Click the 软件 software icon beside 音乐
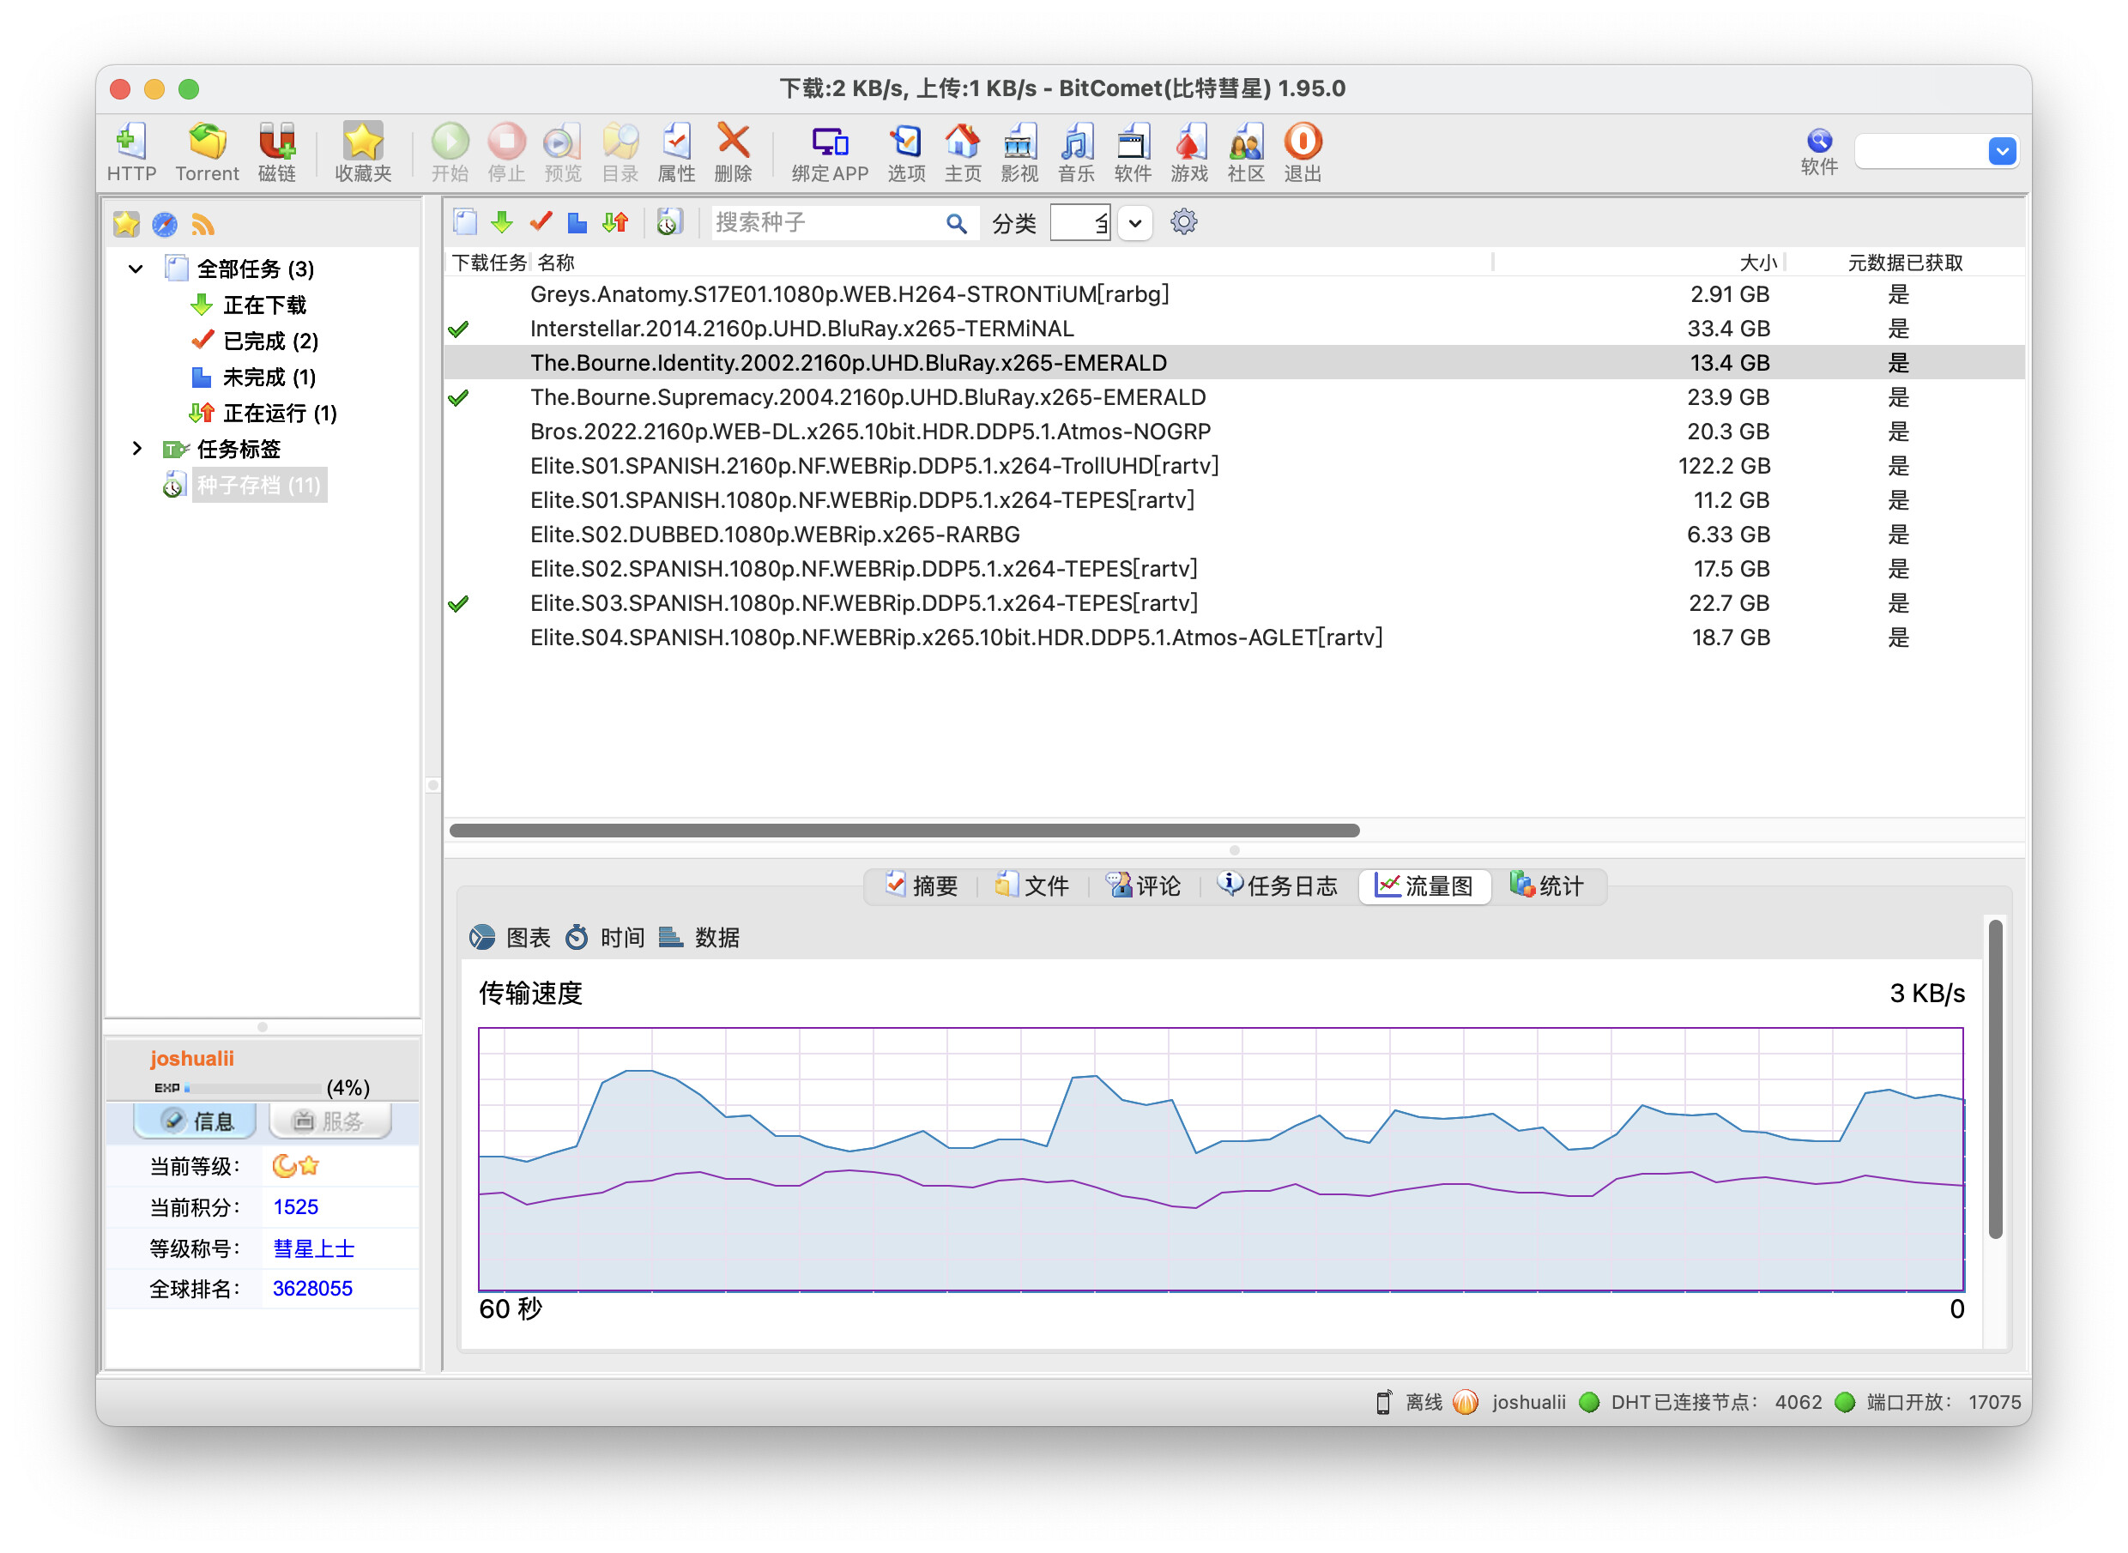The height and width of the screenshot is (1553, 2128). coord(1133,151)
